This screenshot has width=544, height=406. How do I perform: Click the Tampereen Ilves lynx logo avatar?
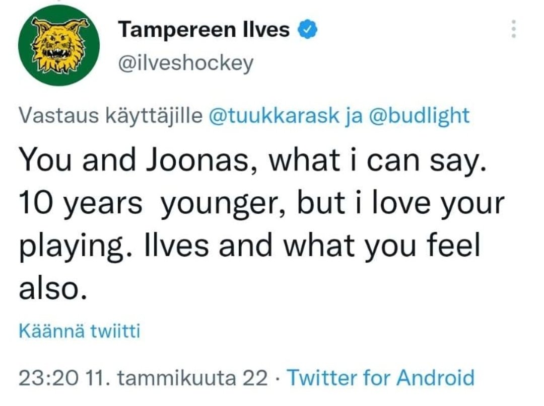coord(59,45)
